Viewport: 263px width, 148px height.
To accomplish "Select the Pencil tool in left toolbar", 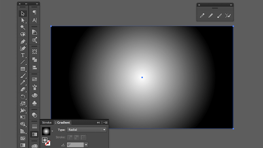I will [x=23, y=82].
